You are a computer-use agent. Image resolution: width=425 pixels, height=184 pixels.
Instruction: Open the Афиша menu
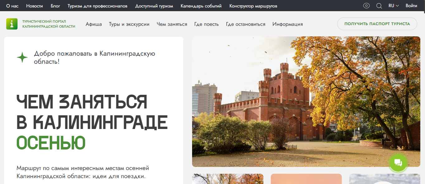pyautogui.click(x=94, y=24)
